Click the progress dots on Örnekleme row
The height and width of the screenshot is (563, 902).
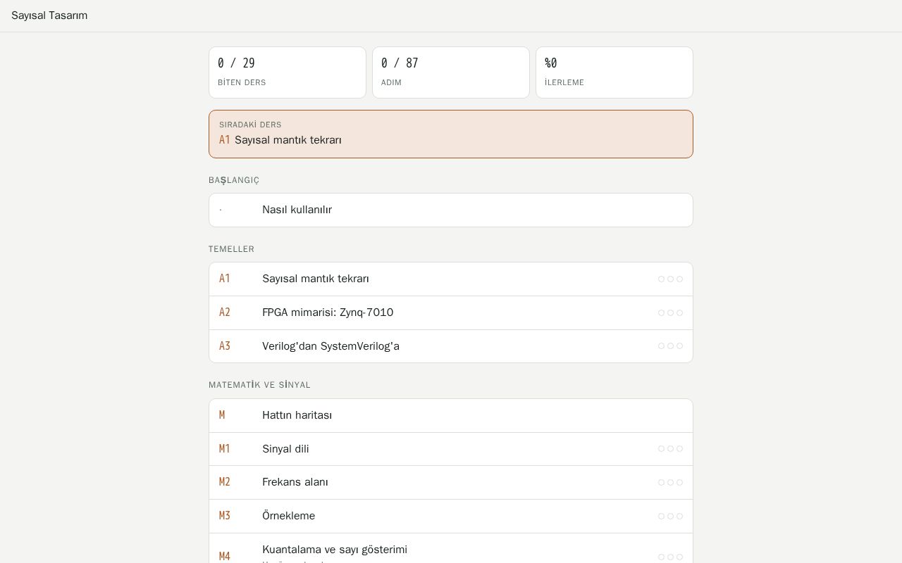tap(670, 516)
